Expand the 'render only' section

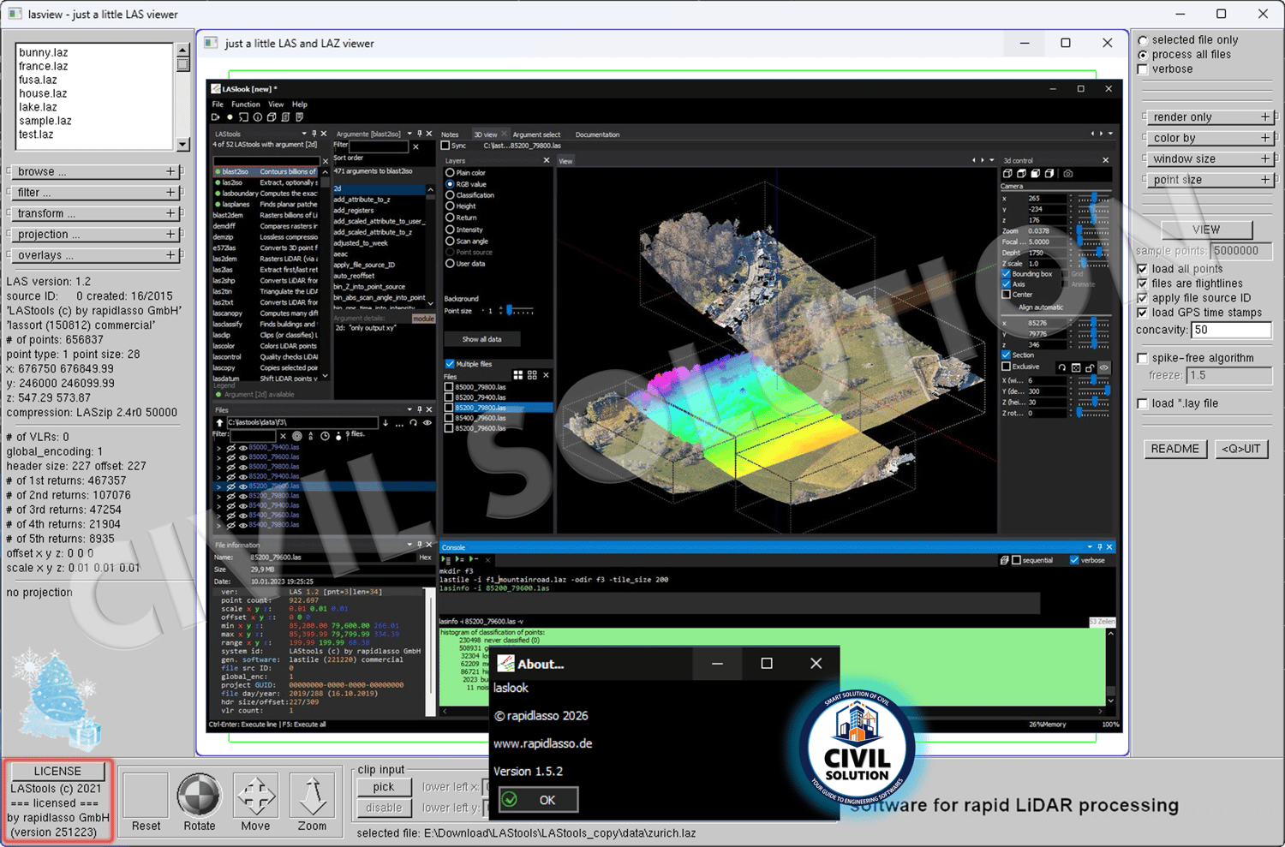pyautogui.click(x=1210, y=117)
